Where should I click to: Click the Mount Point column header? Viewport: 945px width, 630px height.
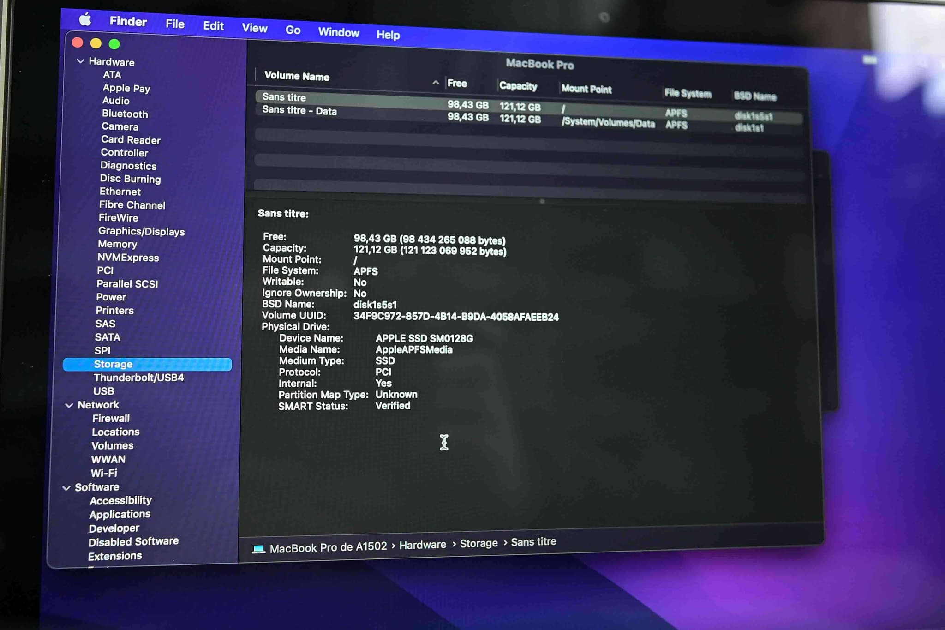coord(586,89)
